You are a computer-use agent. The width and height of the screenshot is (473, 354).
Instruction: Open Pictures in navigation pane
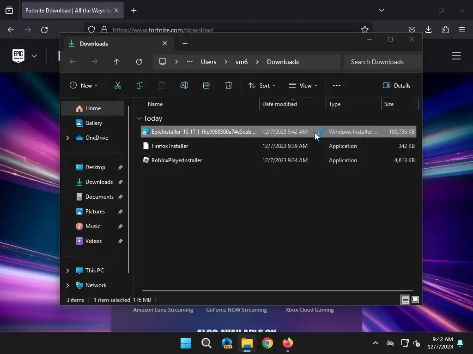(95, 212)
